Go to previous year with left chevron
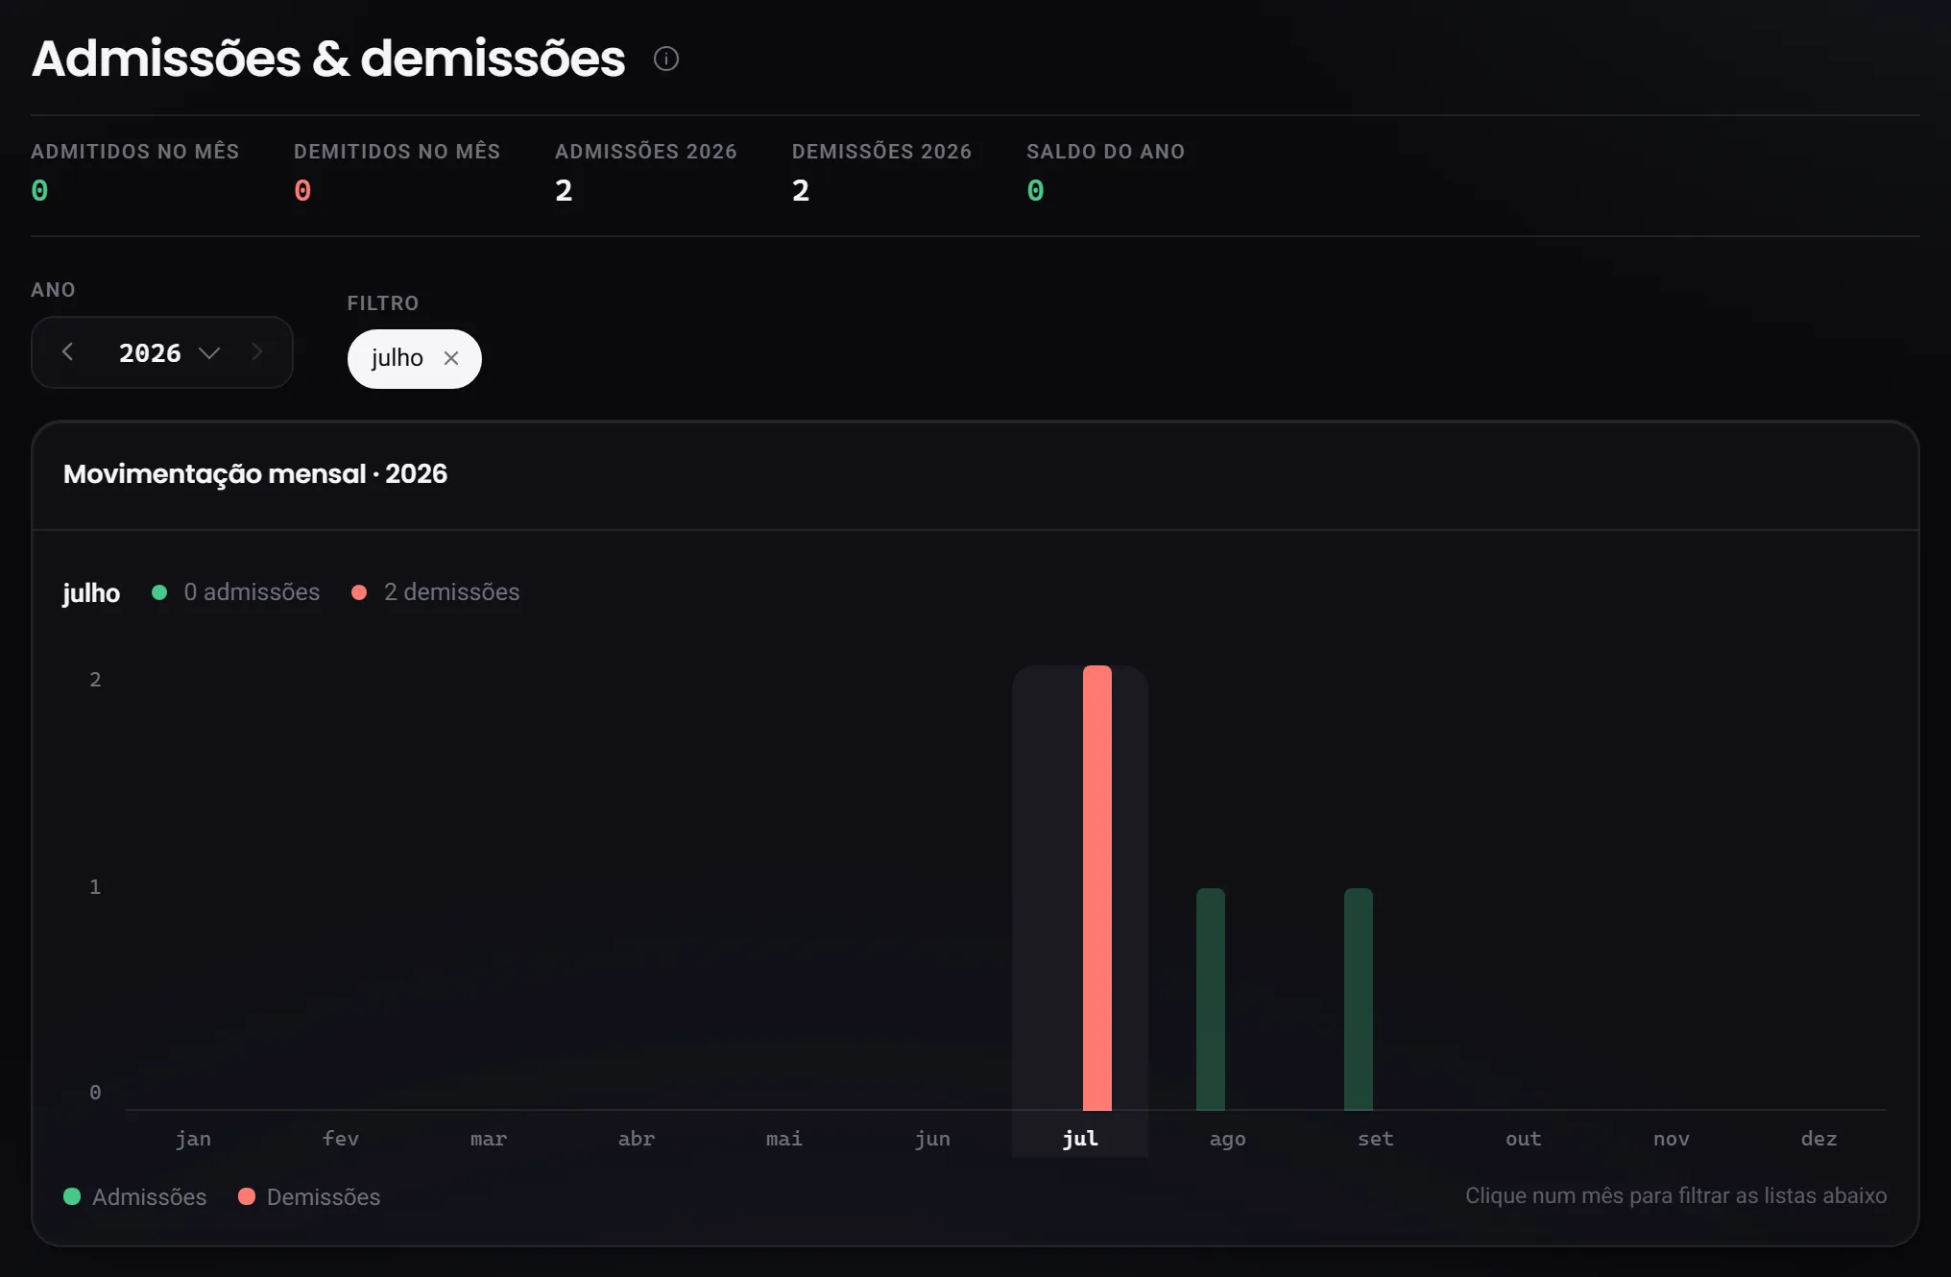This screenshot has width=1951, height=1277. coord(67,352)
